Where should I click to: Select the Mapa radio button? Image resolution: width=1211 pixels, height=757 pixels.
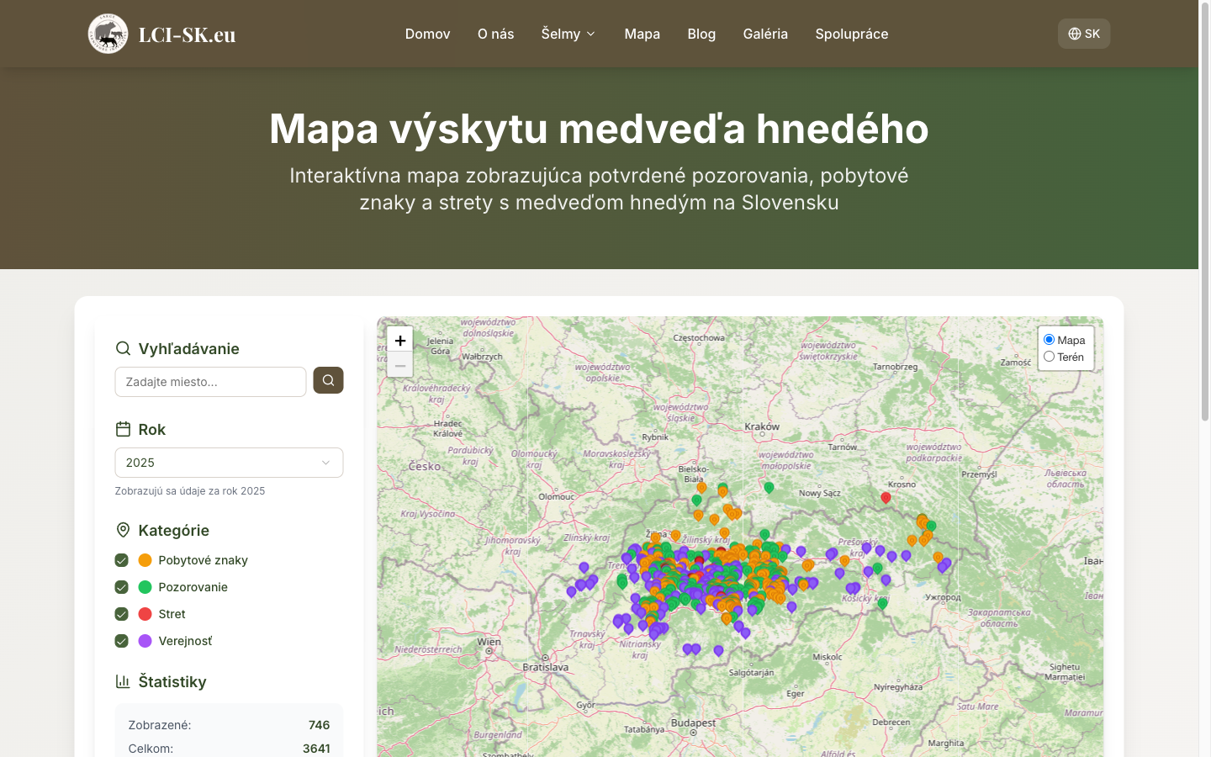[1049, 340]
